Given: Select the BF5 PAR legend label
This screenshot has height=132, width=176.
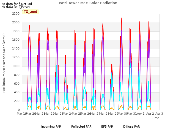Looking at the screenshot, I should point(107,127).
